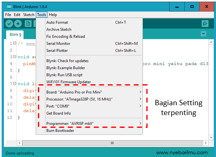The height and width of the screenshot is (157, 216).
Task: Open the Serial Monitor magnifier icon
Action: 205,23
